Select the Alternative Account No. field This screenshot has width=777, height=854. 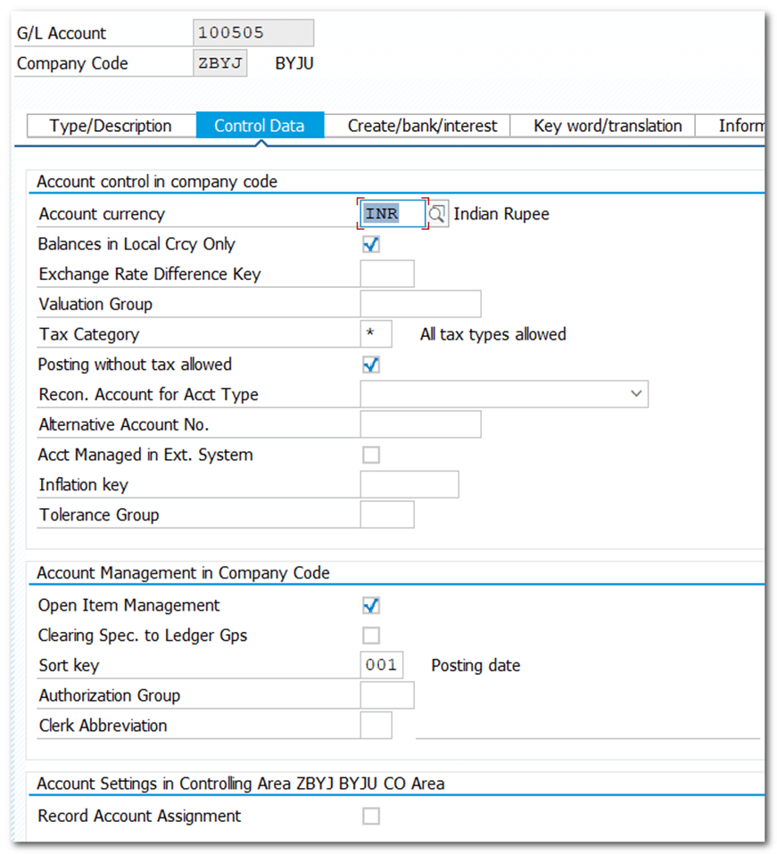(420, 424)
